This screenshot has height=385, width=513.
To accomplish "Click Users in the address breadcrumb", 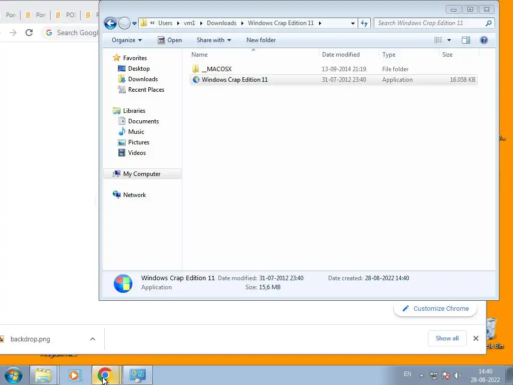I will pyautogui.click(x=165, y=23).
